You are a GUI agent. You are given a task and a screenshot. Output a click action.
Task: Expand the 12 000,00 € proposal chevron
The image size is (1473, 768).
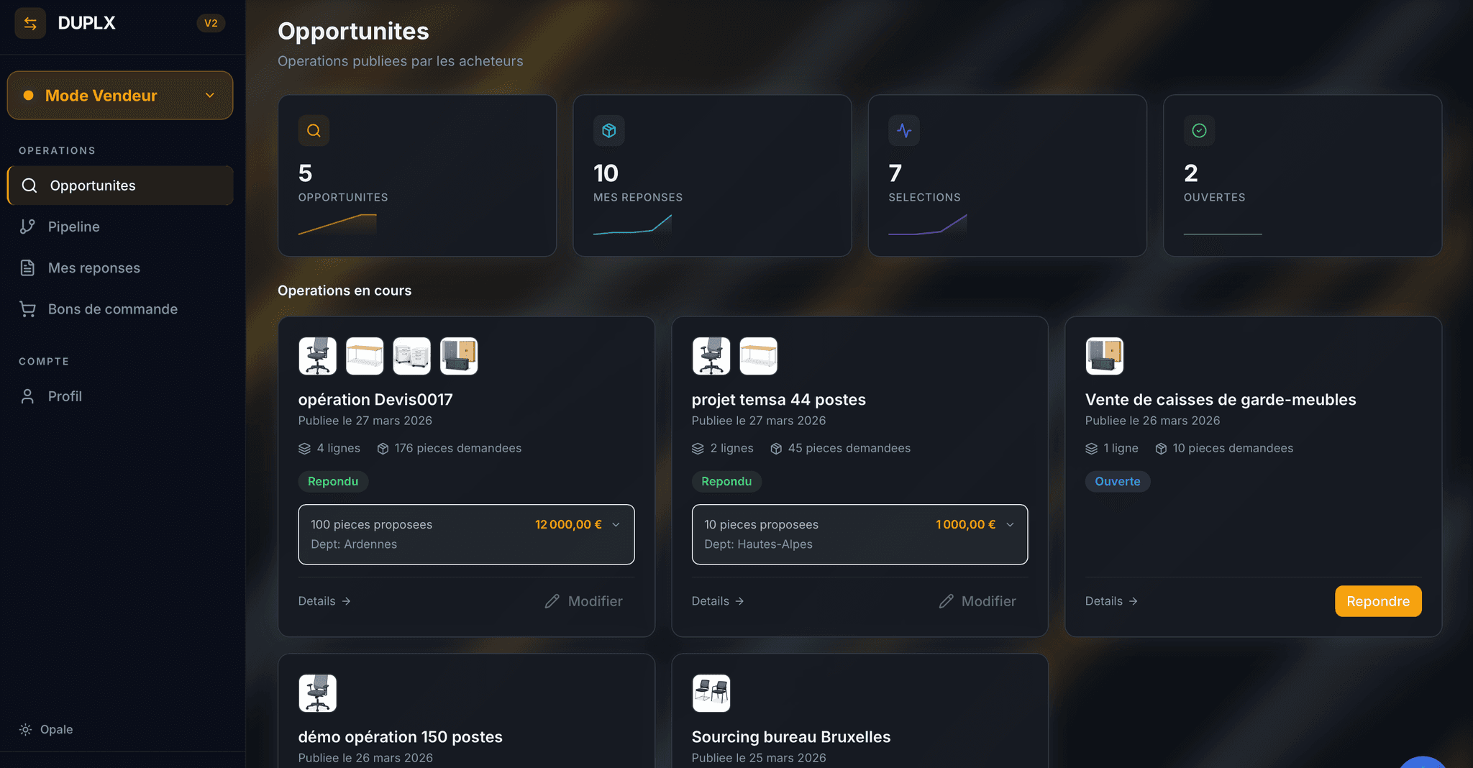616,525
